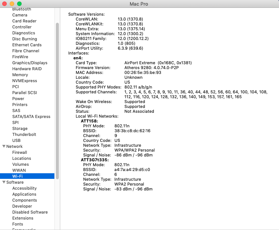Select SAS in the sidebar

(16, 111)
